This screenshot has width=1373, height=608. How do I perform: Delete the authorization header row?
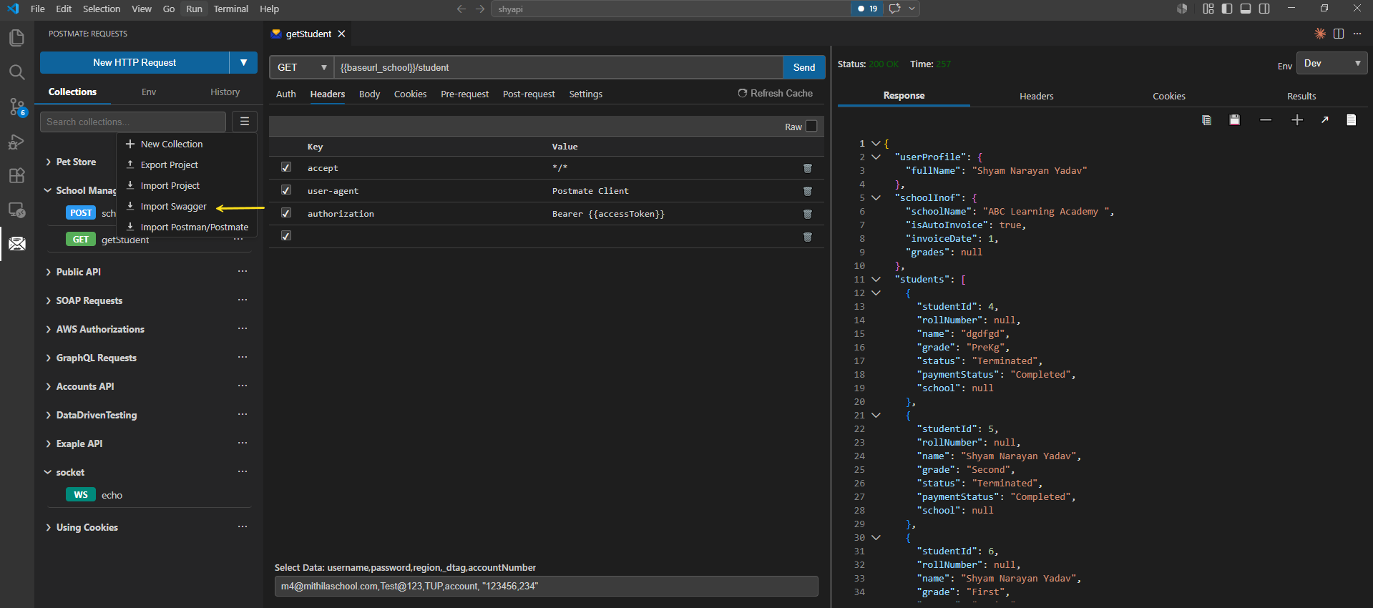tap(808, 214)
